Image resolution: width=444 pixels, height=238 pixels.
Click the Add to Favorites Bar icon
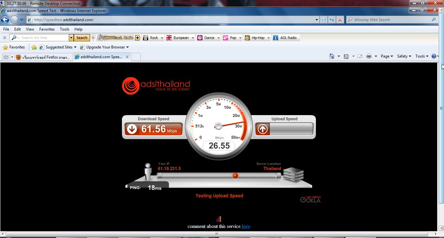pyautogui.click(x=34, y=47)
